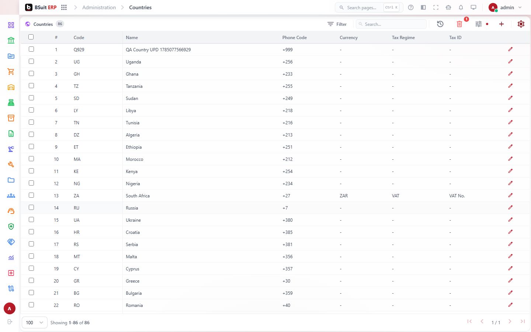Open the red gear settings icon
Image resolution: width=531 pixels, height=332 pixels.
pos(521,24)
